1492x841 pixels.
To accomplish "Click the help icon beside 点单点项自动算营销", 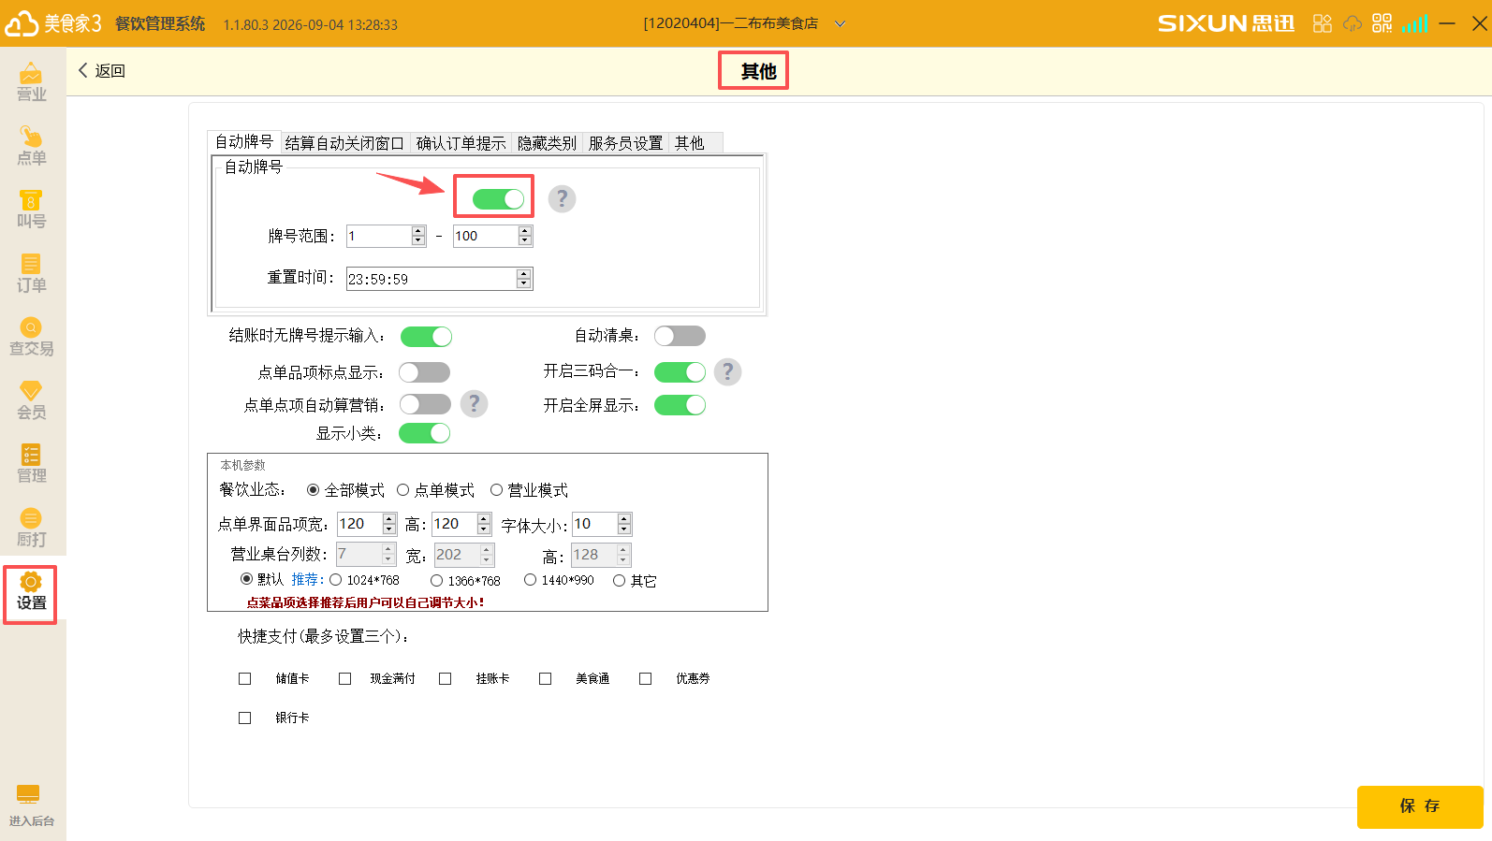I will click(475, 403).
